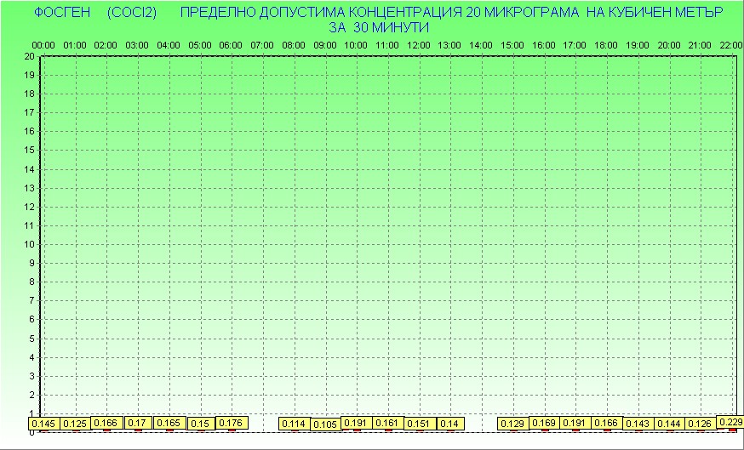The image size is (744, 450).
Task: Select the 05:00 time axis label
Action: [x=200, y=46]
